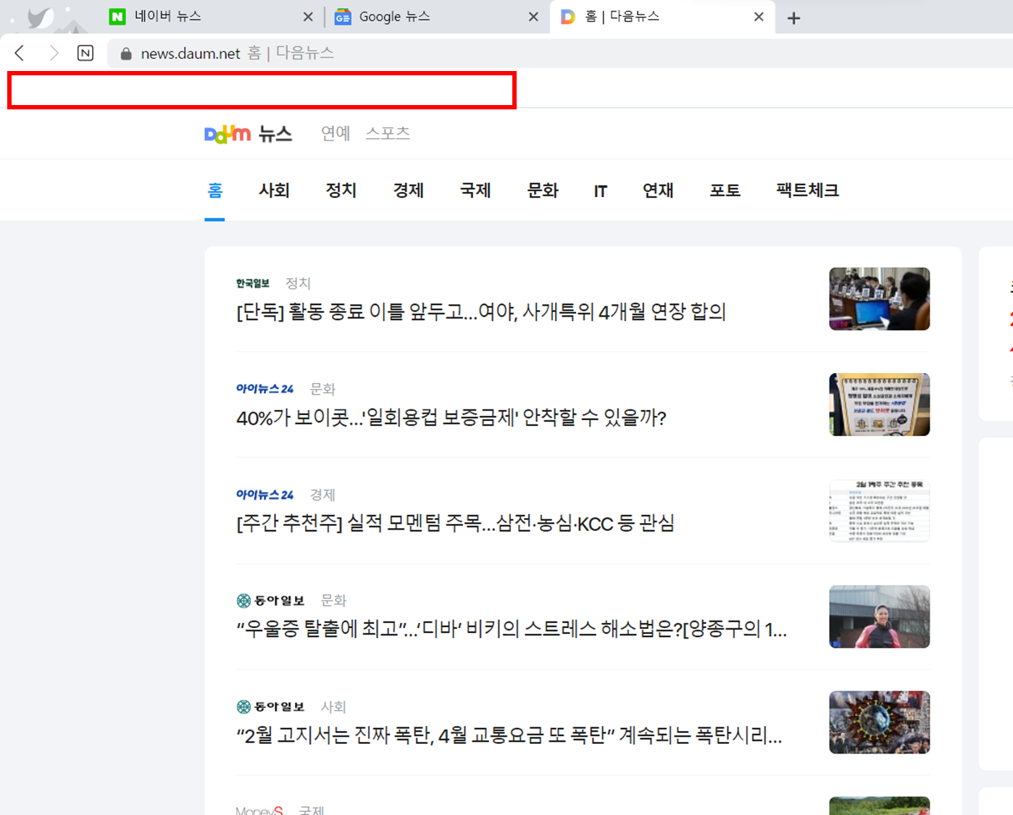The image size is (1013, 815).
Task: Open the 포토 category
Action: (x=725, y=191)
